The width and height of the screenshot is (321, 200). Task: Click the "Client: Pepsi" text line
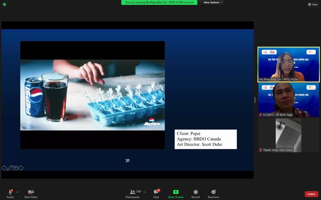pyautogui.click(x=189, y=134)
